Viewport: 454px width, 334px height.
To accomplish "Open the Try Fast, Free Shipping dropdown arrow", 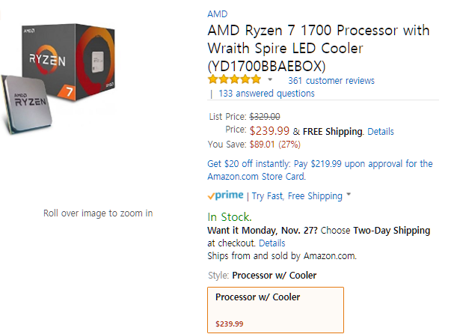I will coord(349,196).
